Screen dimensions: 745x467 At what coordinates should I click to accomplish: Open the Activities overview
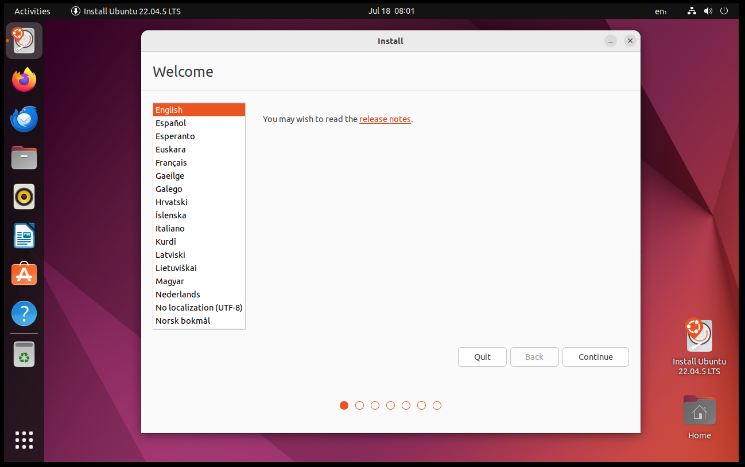click(x=32, y=10)
